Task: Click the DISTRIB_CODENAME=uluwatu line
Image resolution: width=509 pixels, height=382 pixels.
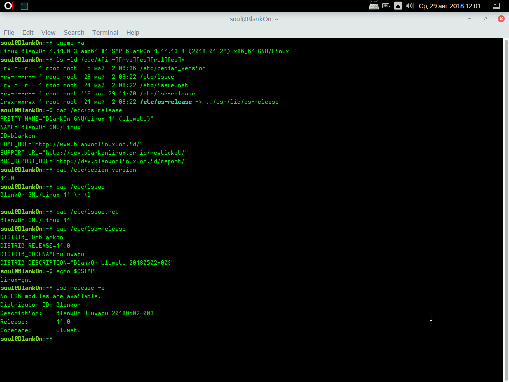Action: (42, 254)
